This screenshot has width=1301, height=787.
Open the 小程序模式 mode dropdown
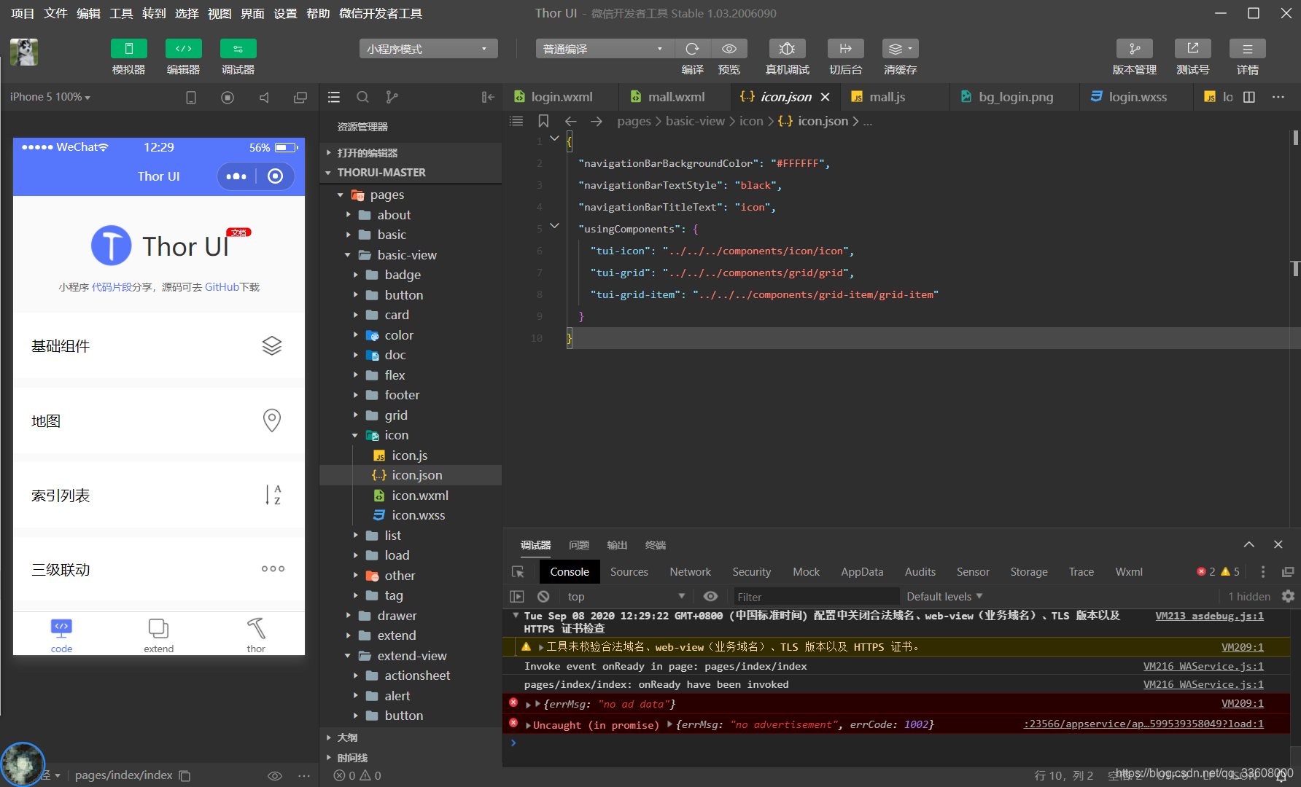pyautogui.click(x=428, y=49)
